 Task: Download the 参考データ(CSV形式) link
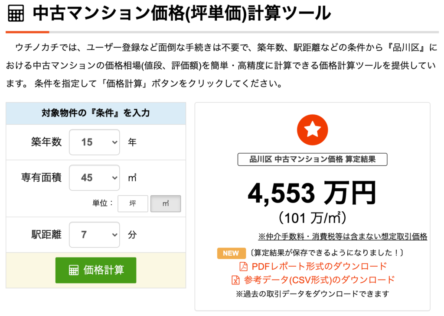[x=319, y=280]
